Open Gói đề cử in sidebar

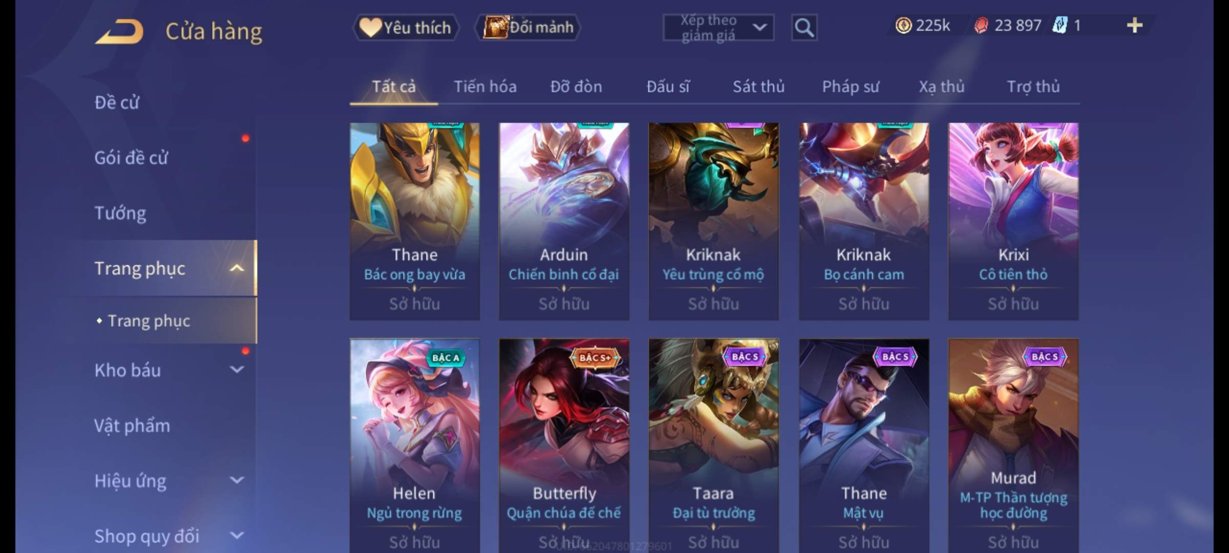pyautogui.click(x=131, y=158)
